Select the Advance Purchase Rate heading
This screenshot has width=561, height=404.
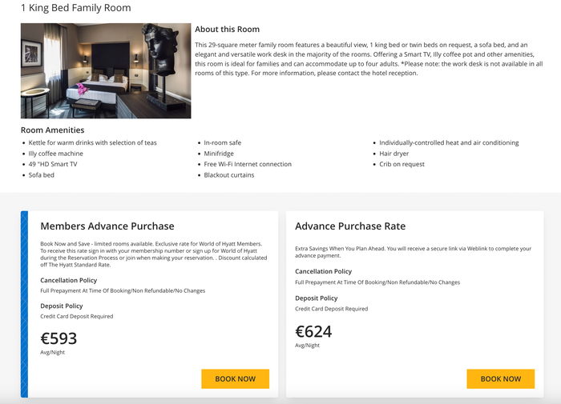[350, 226]
